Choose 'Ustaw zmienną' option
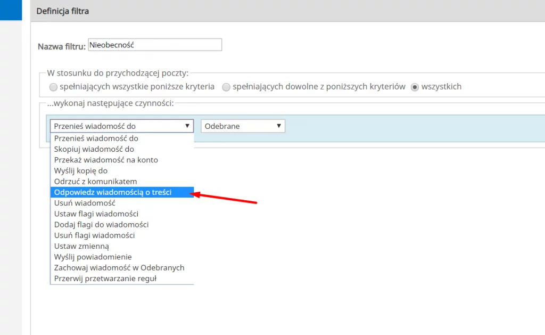The height and width of the screenshot is (335, 545). 122,246
